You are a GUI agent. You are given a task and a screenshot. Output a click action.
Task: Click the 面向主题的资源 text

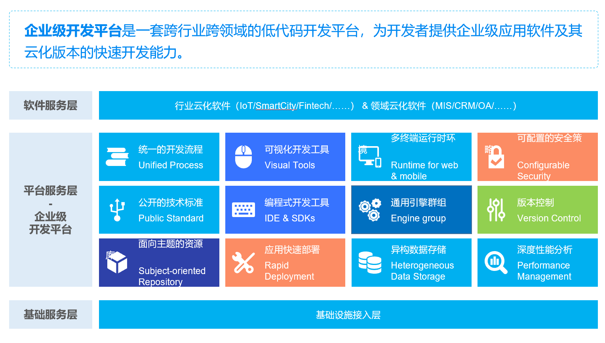pyautogui.click(x=171, y=244)
